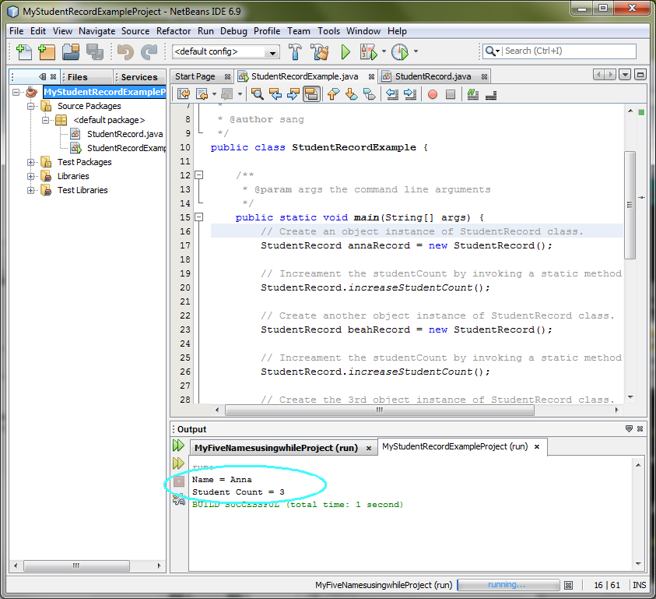This screenshot has height=599, width=656.
Task: Go to Previous Bookmark icon
Action: point(333,94)
